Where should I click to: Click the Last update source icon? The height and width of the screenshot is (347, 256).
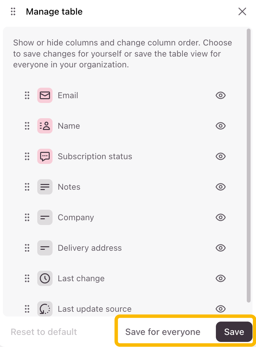[x=45, y=309]
